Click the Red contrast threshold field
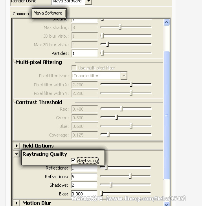 click(x=85, y=109)
